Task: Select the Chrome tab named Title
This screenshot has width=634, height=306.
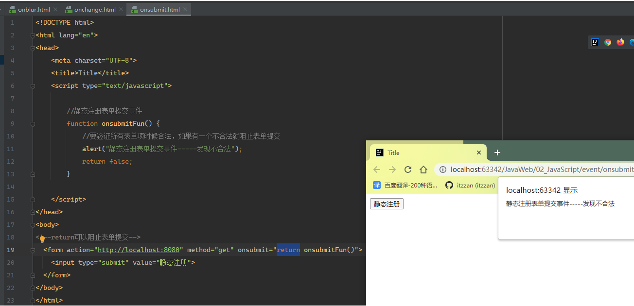Action: pyautogui.click(x=428, y=153)
